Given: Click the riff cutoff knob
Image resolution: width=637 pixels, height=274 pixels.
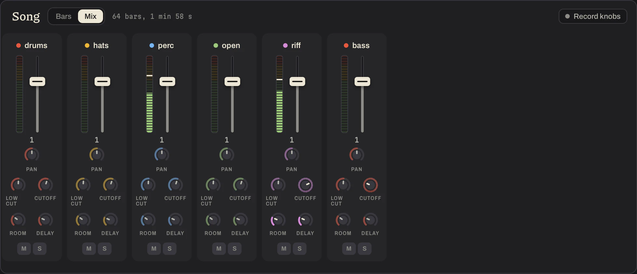Looking at the screenshot, I should (x=305, y=185).
